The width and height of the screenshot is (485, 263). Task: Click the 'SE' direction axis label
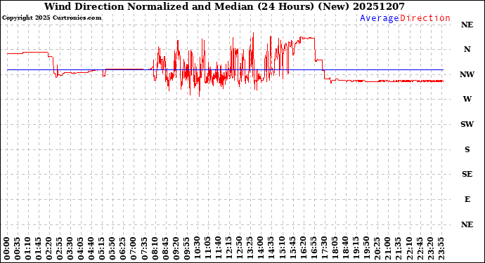[467, 175]
